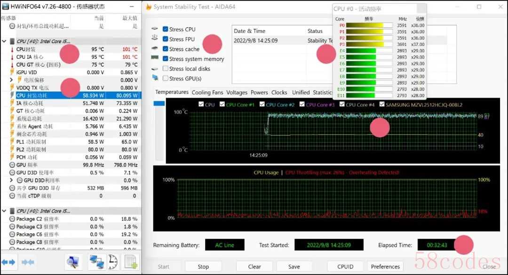Viewport: 508px width, 275px height.
Task: Click the clock icon in HWiNFO toolbar
Action: pyautogui.click(x=113, y=262)
